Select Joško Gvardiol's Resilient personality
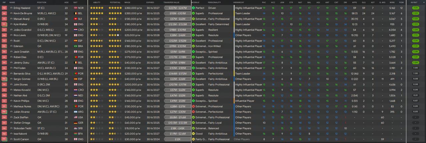Image resolution: width=426 pixels, height=143 pixels. point(213,30)
